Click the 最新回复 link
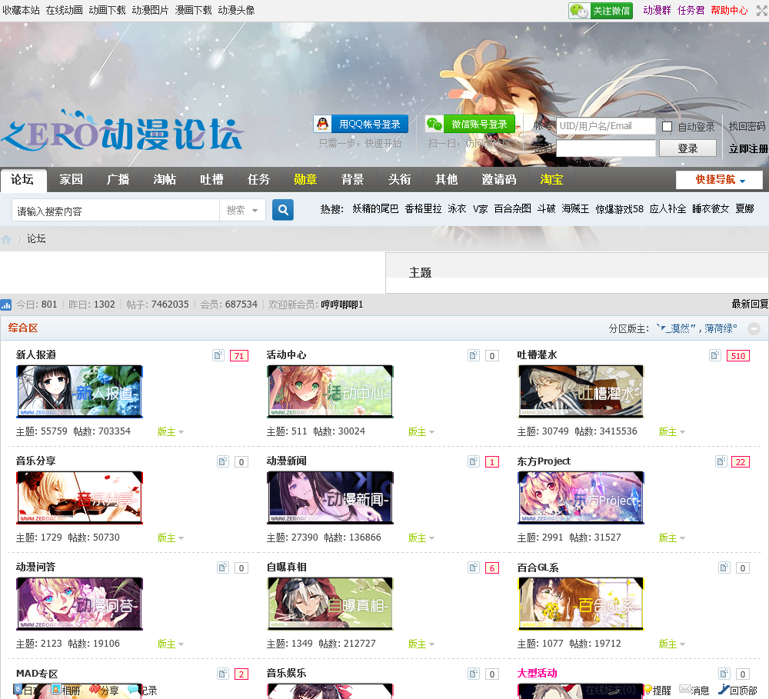The width and height of the screenshot is (769, 699). click(750, 304)
